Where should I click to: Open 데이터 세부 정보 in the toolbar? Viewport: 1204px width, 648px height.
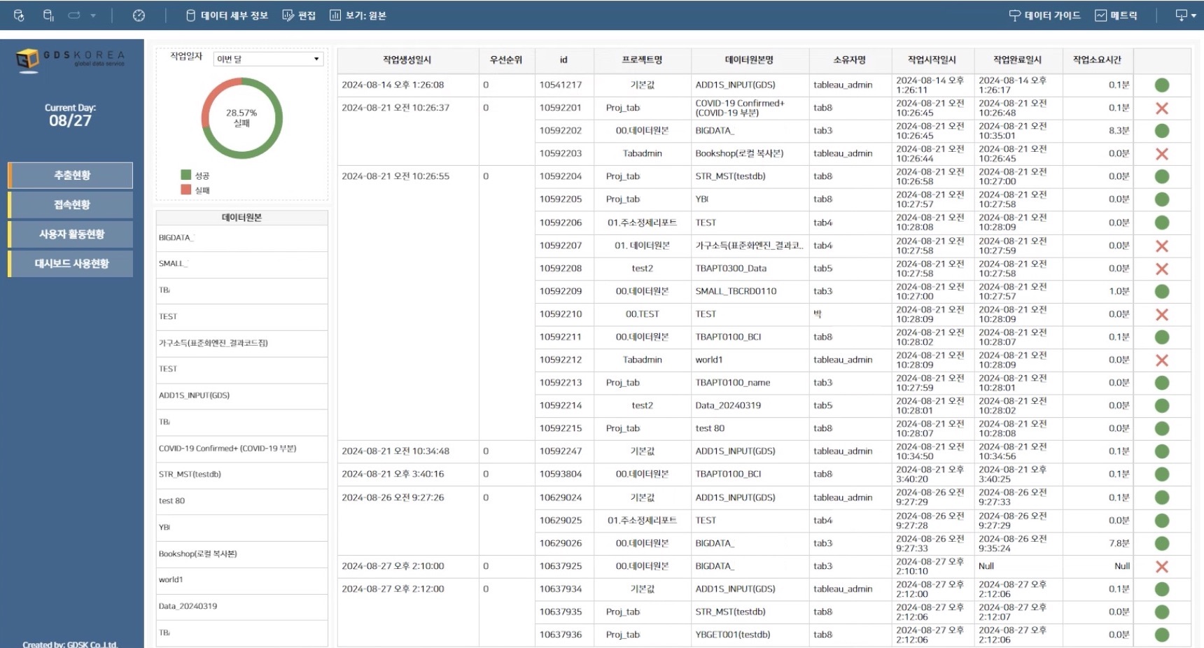(x=227, y=15)
